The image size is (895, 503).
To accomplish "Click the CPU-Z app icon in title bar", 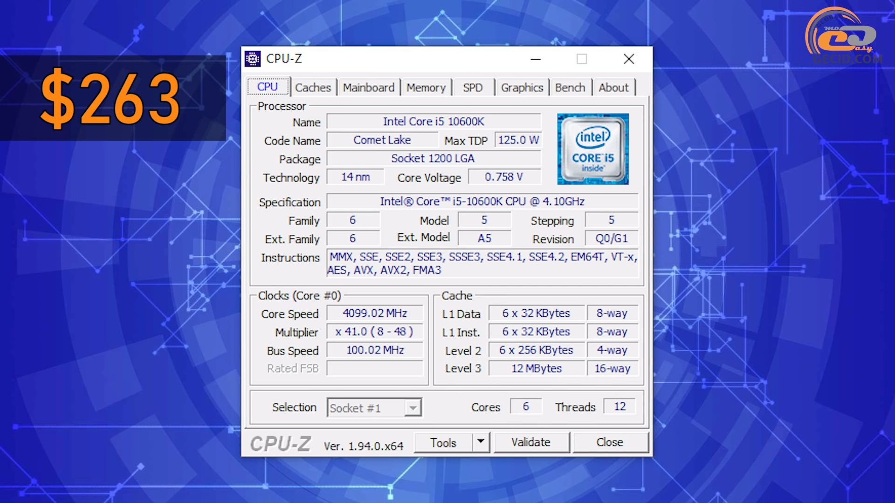I will [253, 59].
